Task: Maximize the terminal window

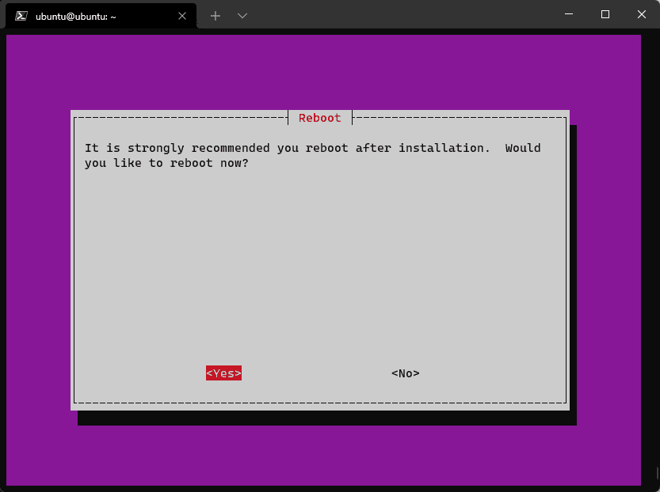Action: click(605, 14)
